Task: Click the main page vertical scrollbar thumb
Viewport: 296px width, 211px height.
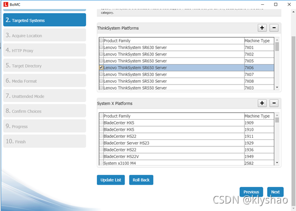Action: click(x=293, y=121)
